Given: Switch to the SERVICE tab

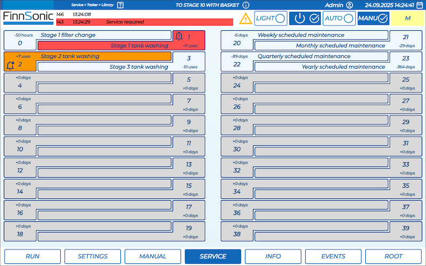Looking at the screenshot, I should pos(213,256).
